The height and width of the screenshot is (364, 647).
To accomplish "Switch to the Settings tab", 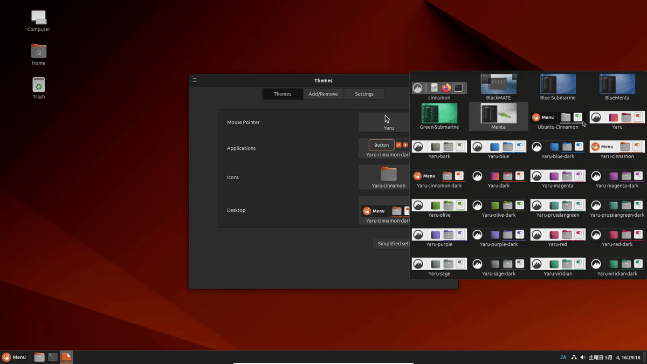I will pos(364,94).
